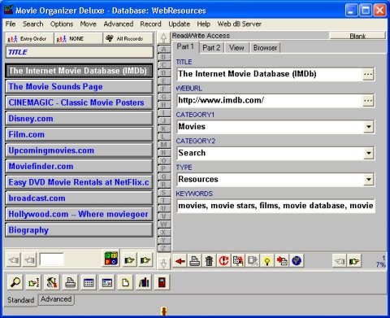
Task: Select The Movie Sounds Page record
Action: click(79, 87)
